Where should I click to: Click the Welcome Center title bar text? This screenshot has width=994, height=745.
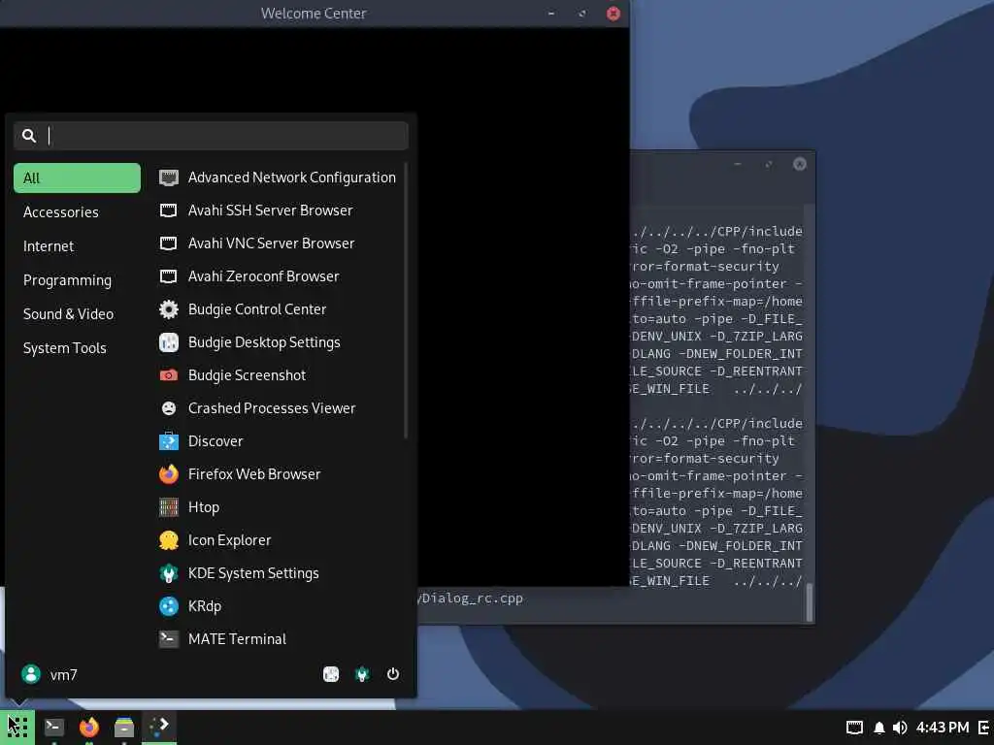[314, 14]
